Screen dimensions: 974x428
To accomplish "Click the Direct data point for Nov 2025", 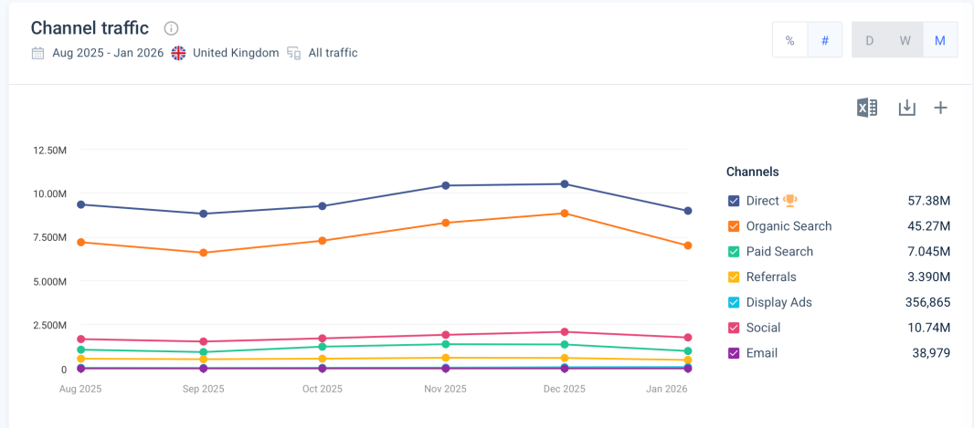I will click(x=446, y=185).
